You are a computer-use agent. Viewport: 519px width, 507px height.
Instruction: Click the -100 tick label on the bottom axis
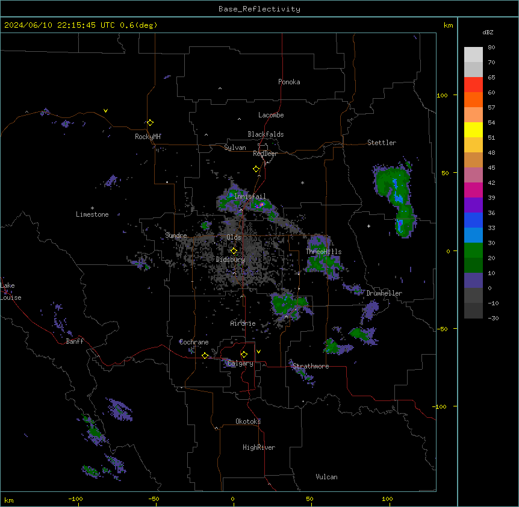pos(75,499)
